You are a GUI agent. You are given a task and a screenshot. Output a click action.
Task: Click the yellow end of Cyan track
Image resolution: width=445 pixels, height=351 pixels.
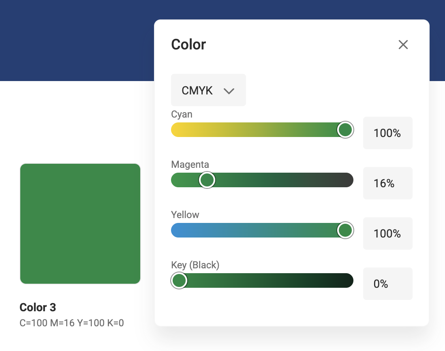177,130
